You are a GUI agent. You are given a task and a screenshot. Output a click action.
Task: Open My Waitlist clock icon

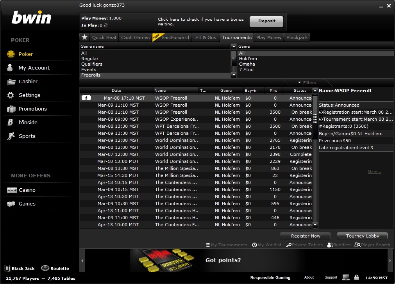[x=254, y=245]
